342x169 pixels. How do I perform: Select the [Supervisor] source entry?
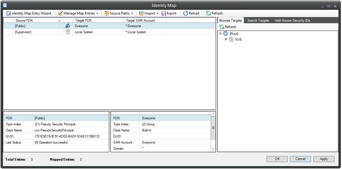[23, 32]
